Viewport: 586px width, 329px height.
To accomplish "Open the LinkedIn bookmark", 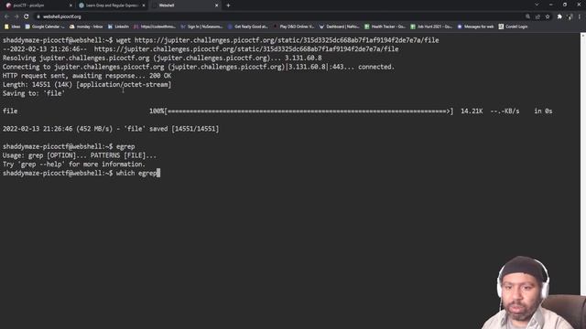I will (118, 27).
